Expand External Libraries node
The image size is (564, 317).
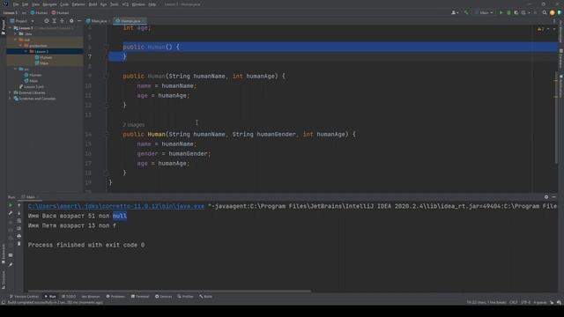(10, 92)
